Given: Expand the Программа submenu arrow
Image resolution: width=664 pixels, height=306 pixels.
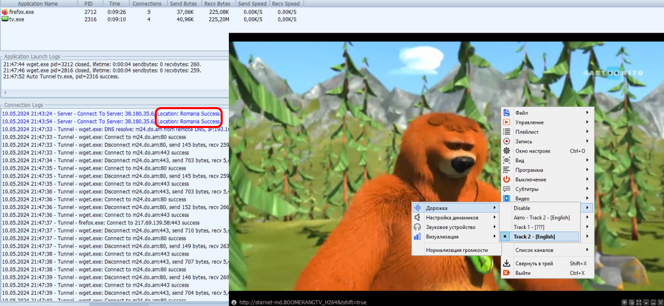Looking at the screenshot, I should click(587, 170).
